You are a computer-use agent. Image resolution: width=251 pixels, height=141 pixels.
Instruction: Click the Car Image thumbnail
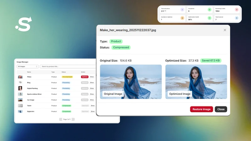(20, 100)
